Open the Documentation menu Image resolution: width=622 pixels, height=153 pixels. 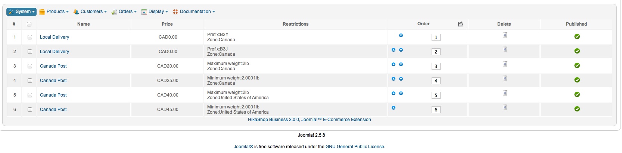tap(194, 12)
